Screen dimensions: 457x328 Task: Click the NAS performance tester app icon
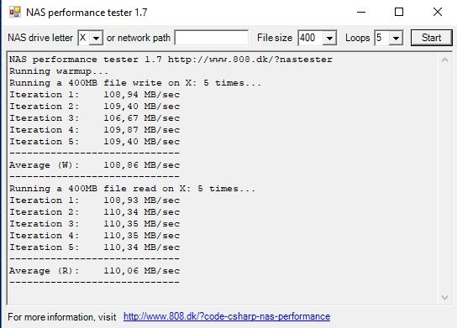point(15,13)
